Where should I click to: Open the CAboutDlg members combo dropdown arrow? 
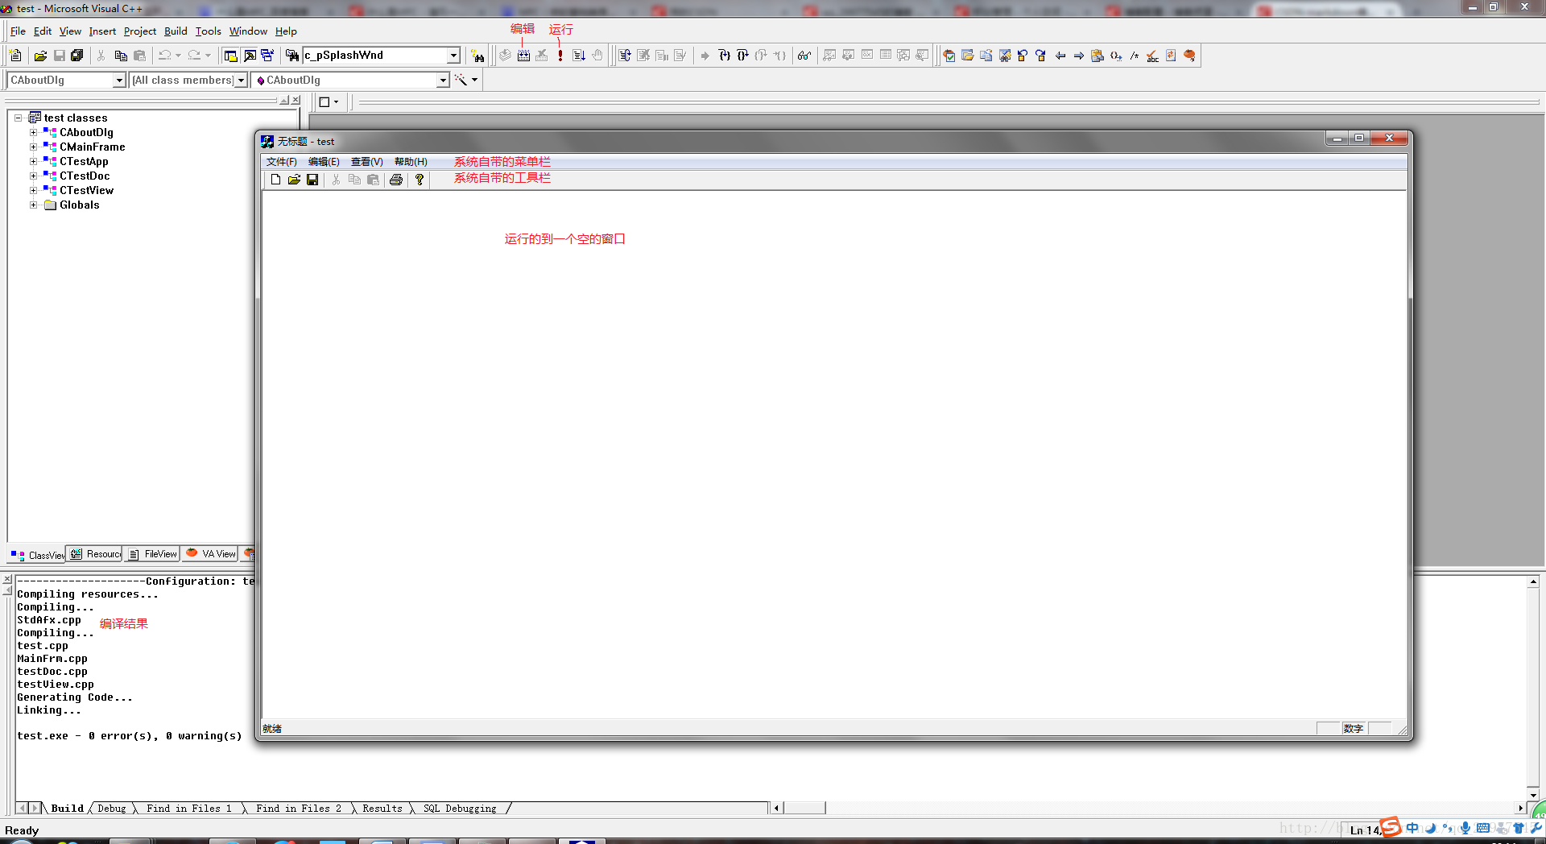[443, 81]
